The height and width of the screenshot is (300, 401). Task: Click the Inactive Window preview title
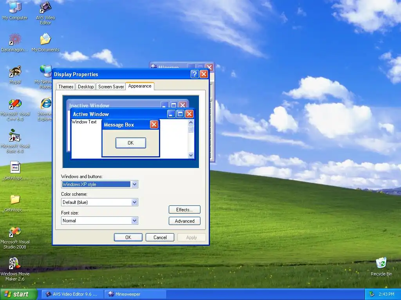click(89, 105)
